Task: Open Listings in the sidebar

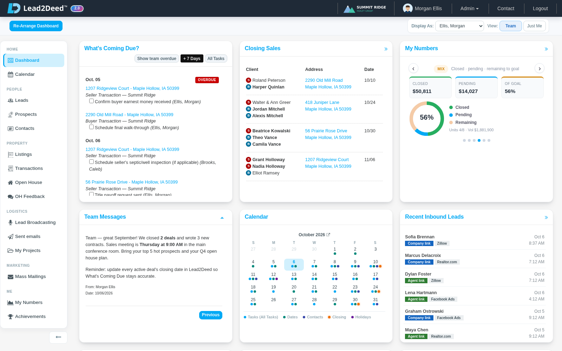Action: click(x=34, y=154)
